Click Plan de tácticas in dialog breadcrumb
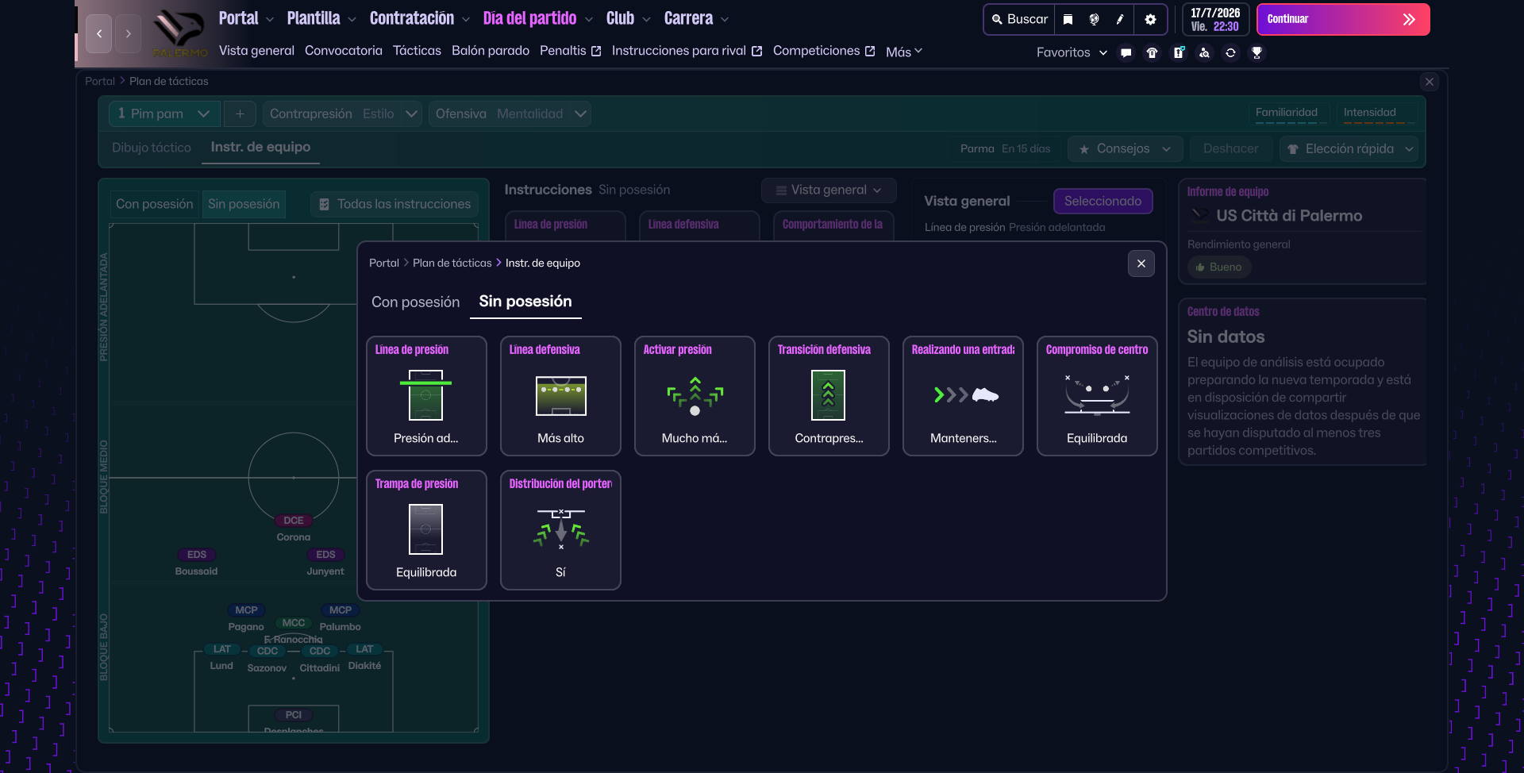 pos(452,263)
